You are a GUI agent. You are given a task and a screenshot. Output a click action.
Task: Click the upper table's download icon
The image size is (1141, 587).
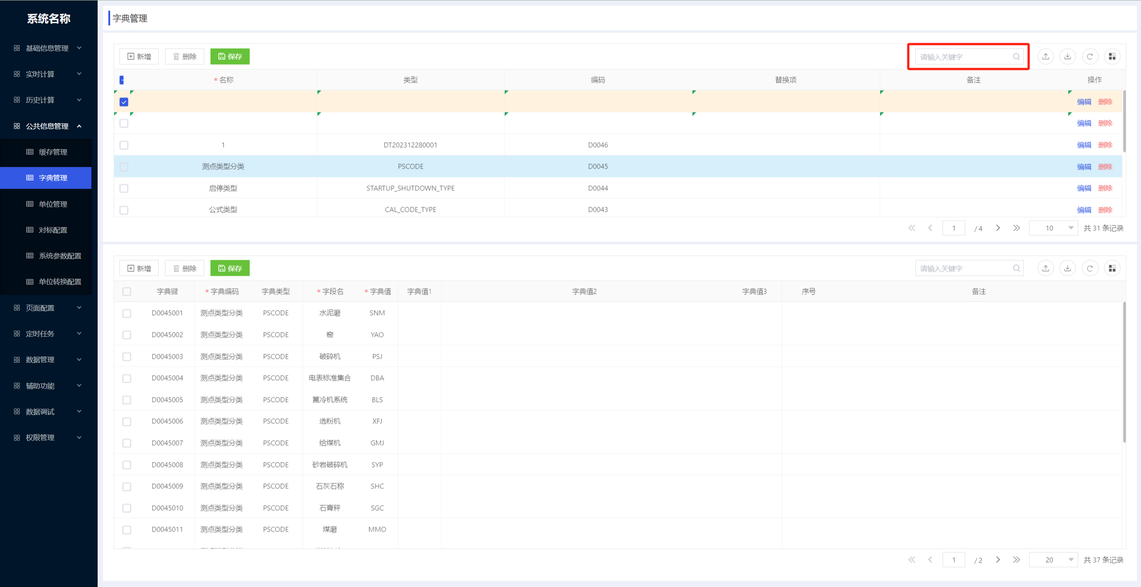(x=1067, y=57)
